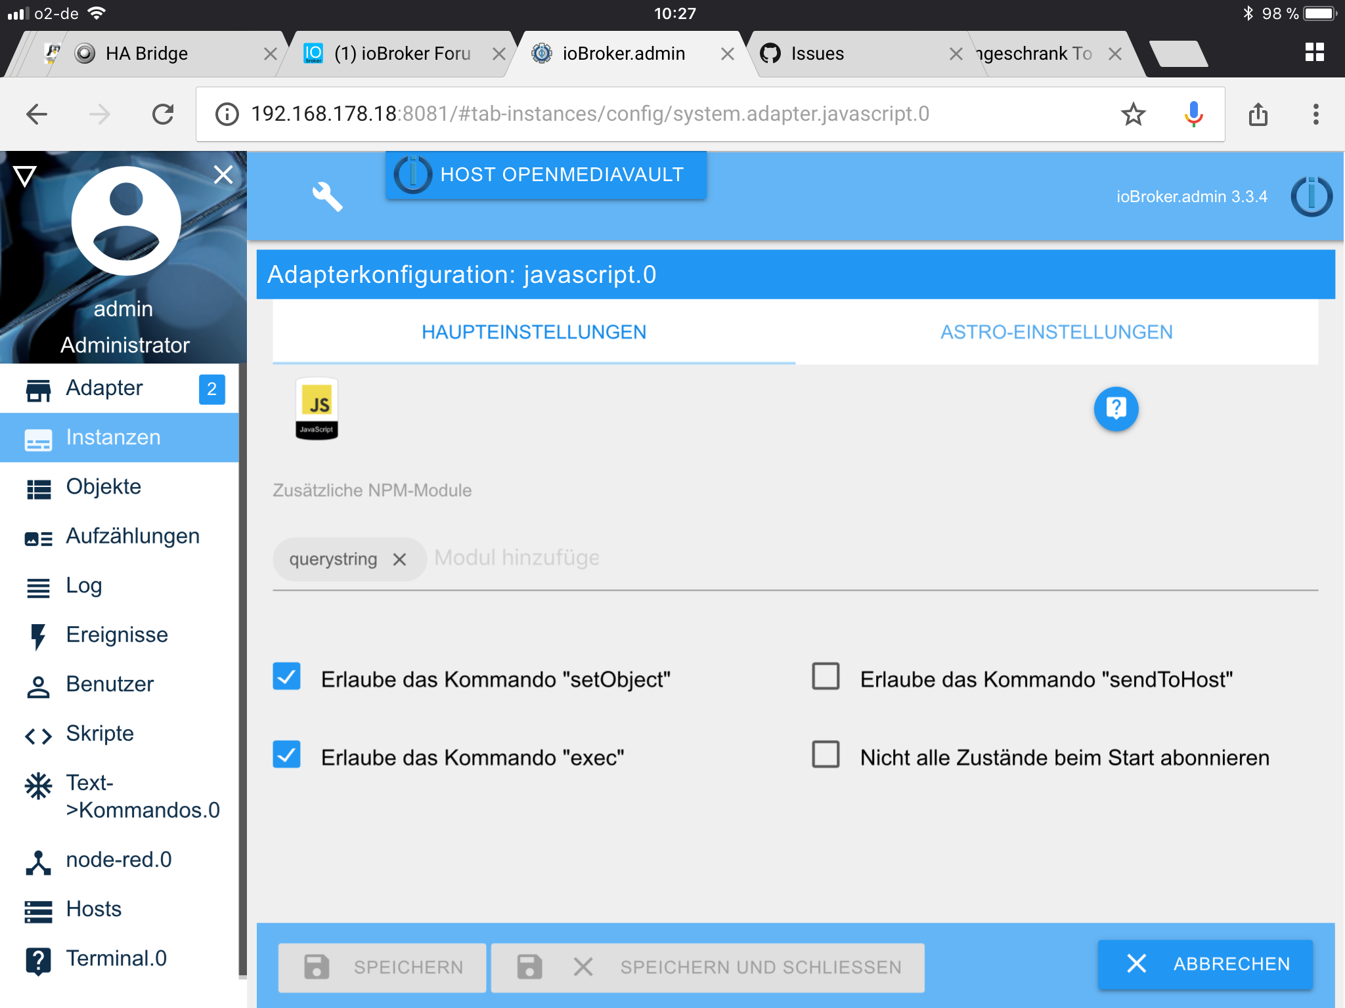
Task: Switch to the Astro-Einstellungen tab
Action: click(x=1056, y=332)
